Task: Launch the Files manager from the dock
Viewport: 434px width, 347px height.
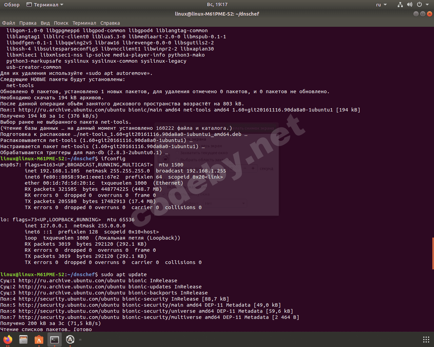Action: tap(23, 339)
